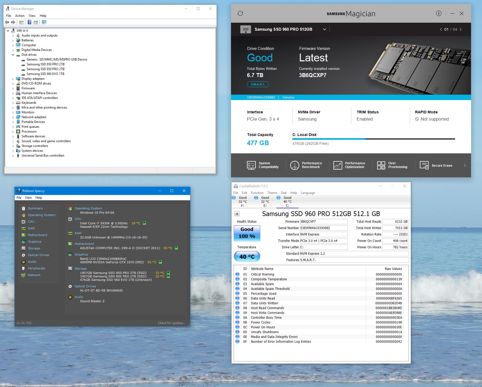Open Over Provisioning in Magician
482x387 pixels.
392,165
